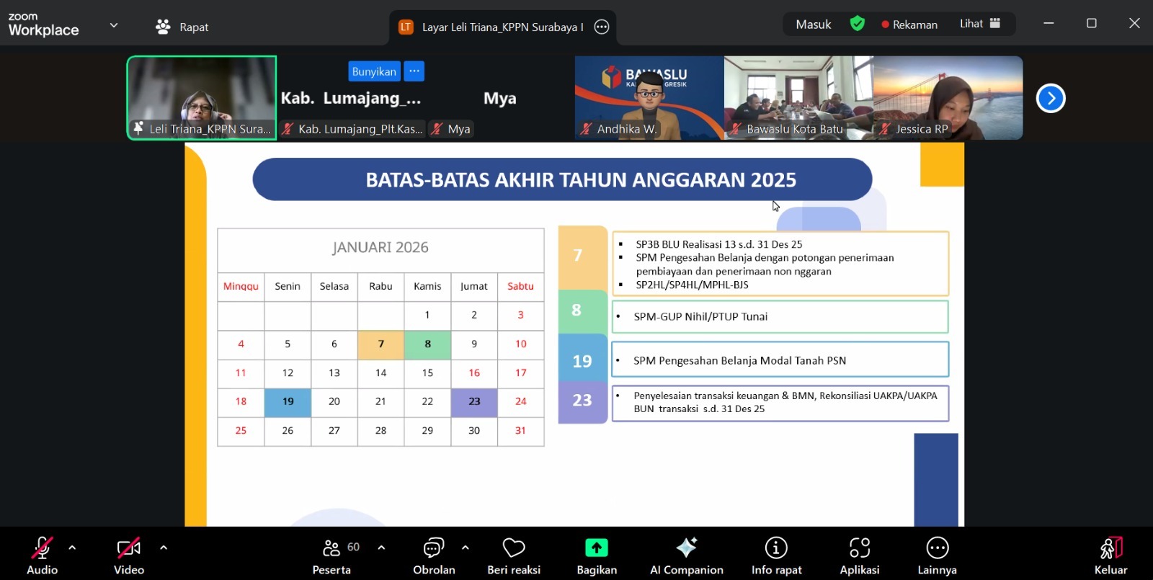Open Lainnya more options menu
The width and height of the screenshot is (1153, 580).
[x=937, y=556]
